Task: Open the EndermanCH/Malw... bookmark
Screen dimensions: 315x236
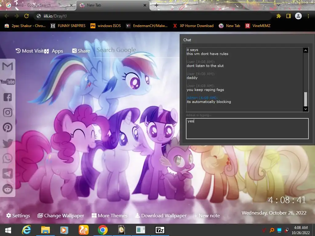Action: click(x=147, y=26)
